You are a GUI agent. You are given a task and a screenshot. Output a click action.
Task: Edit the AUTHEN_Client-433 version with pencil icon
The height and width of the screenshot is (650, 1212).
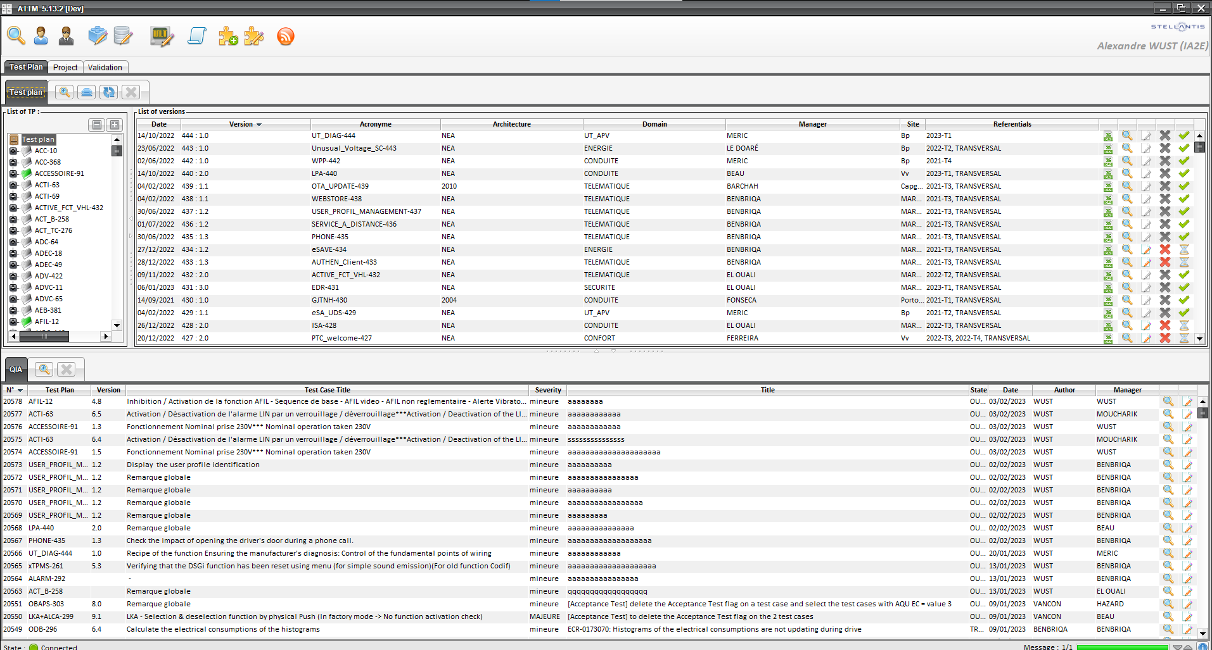click(x=1146, y=263)
